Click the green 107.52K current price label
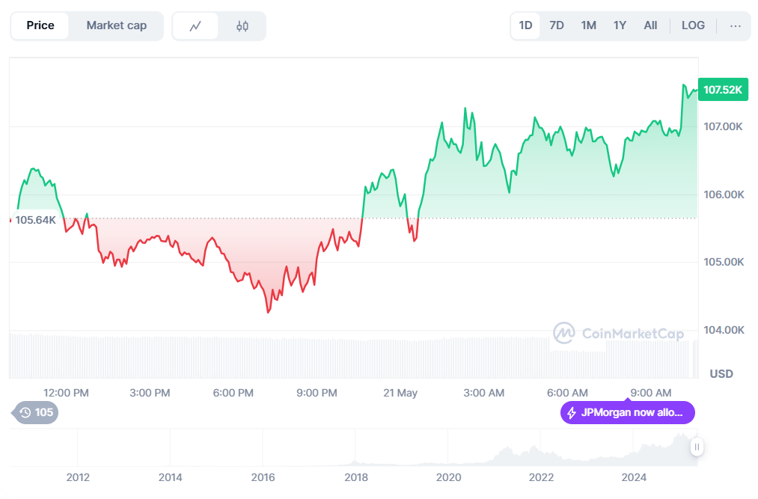Screen dimensions: 758x499 pos(722,90)
